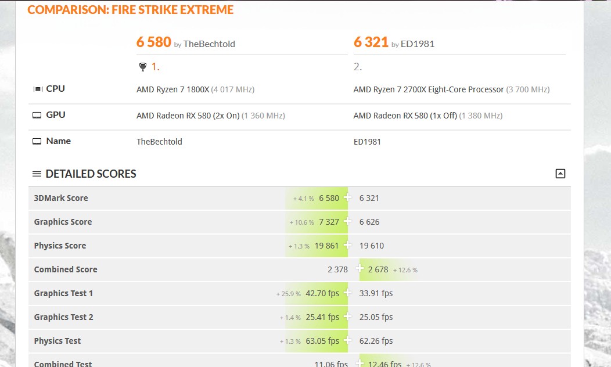The width and height of the screenshot is (611, 367).
Task: Click the Detailed Scores list icon
Action: (37, 174)
